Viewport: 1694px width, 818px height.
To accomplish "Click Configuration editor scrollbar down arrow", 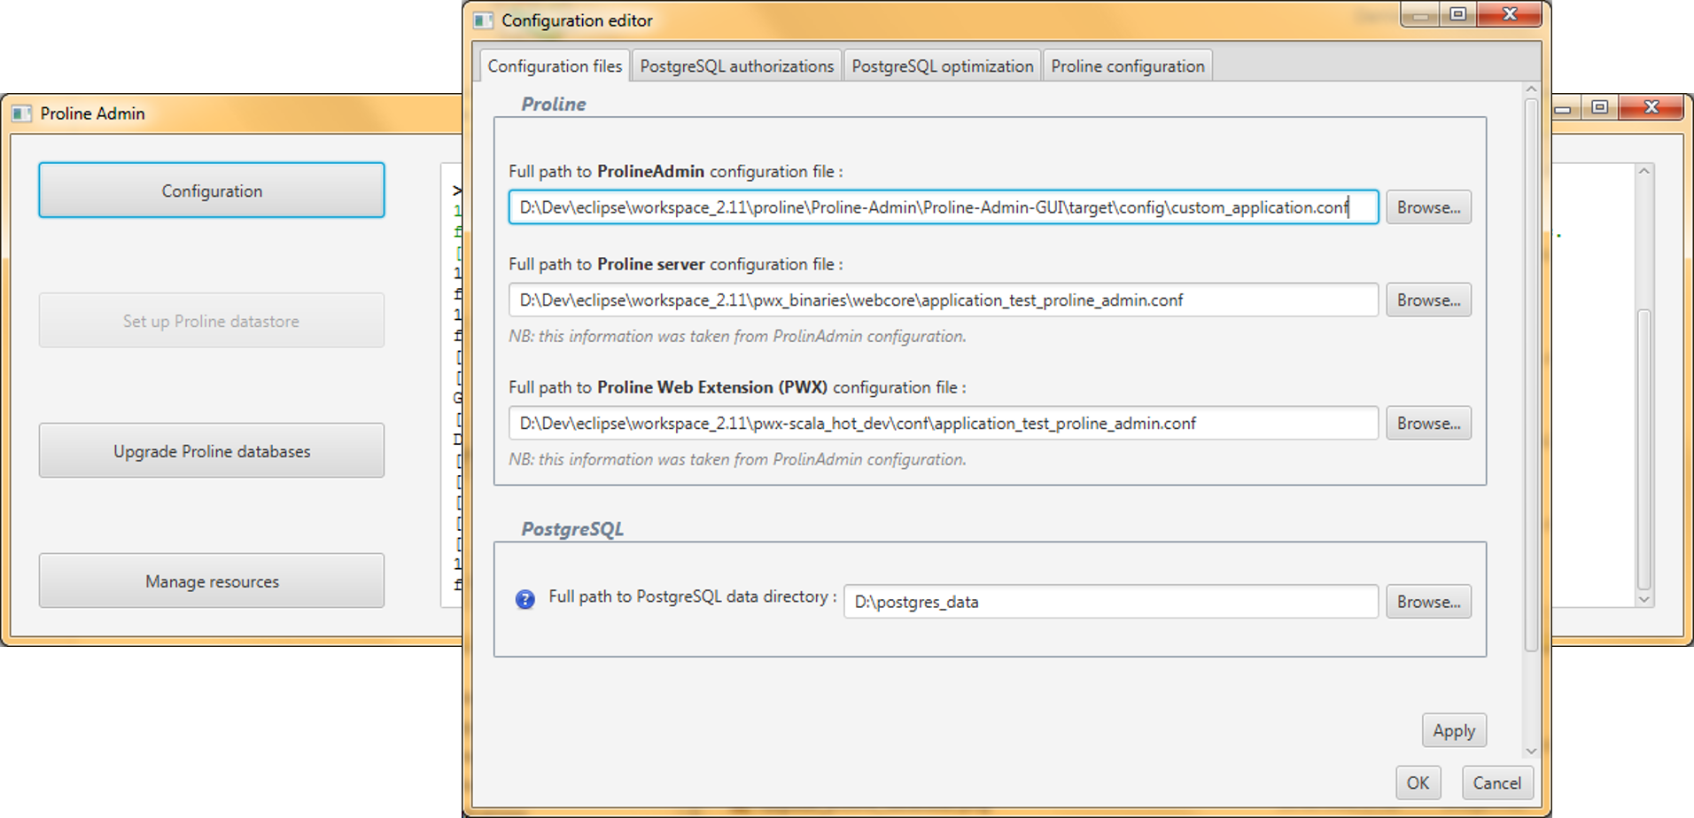I will coord(1531,752).
